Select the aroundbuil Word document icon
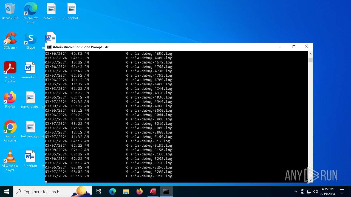This screenshot has width=351, height=197. pos(30,71)
